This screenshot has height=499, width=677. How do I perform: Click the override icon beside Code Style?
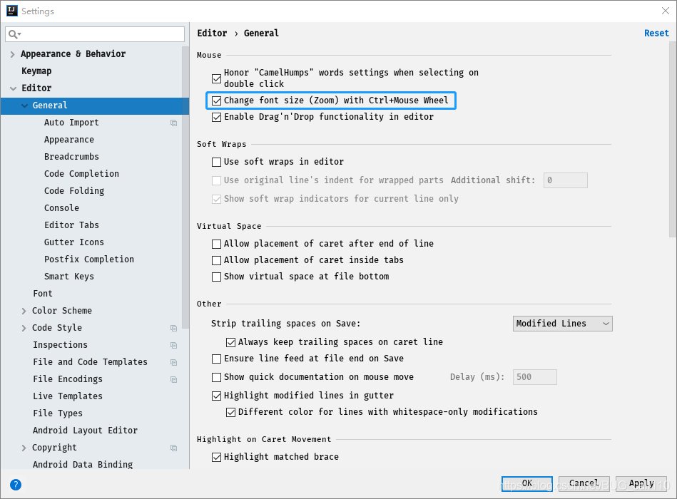click(173, 328)
